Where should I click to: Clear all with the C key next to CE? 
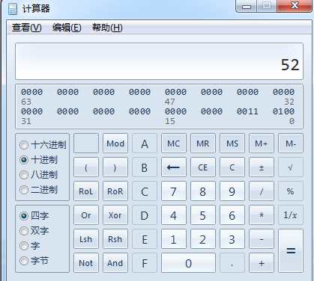point(232,167)
